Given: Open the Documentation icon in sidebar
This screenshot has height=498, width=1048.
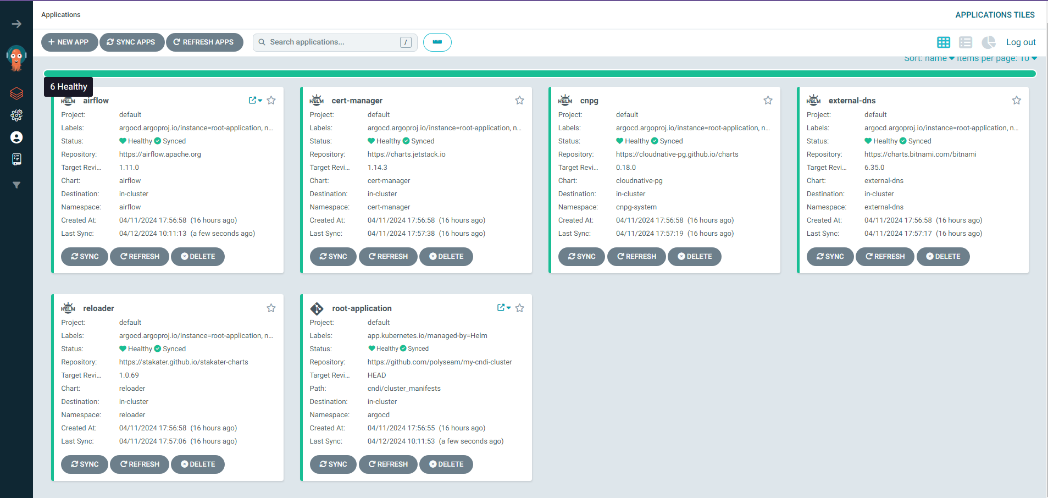Looking at the screenshot, I should pyautogui.click(x=16, y=159).
